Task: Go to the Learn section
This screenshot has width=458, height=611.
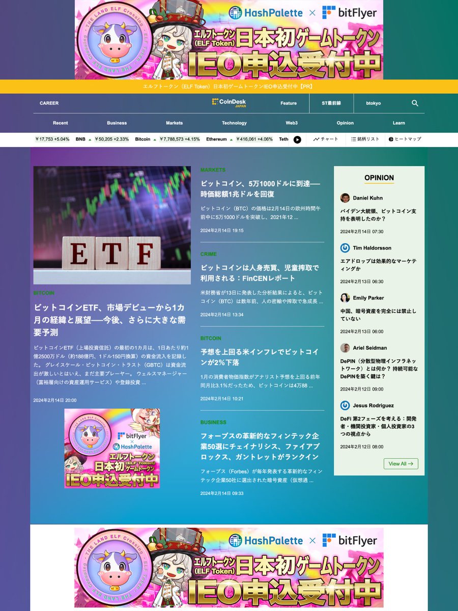Action: [399, 123]
